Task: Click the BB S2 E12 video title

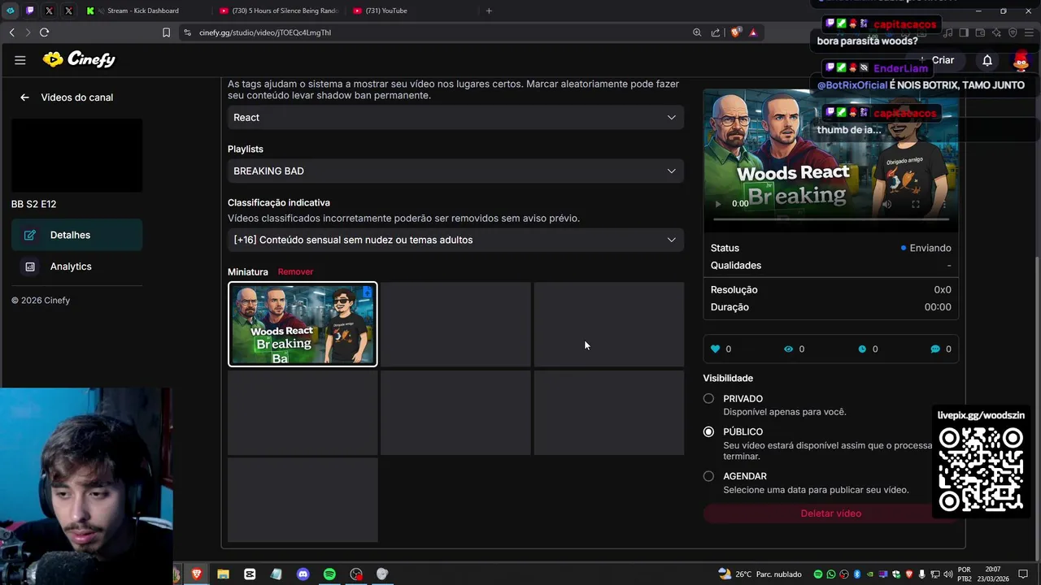Action: point(34,204)
